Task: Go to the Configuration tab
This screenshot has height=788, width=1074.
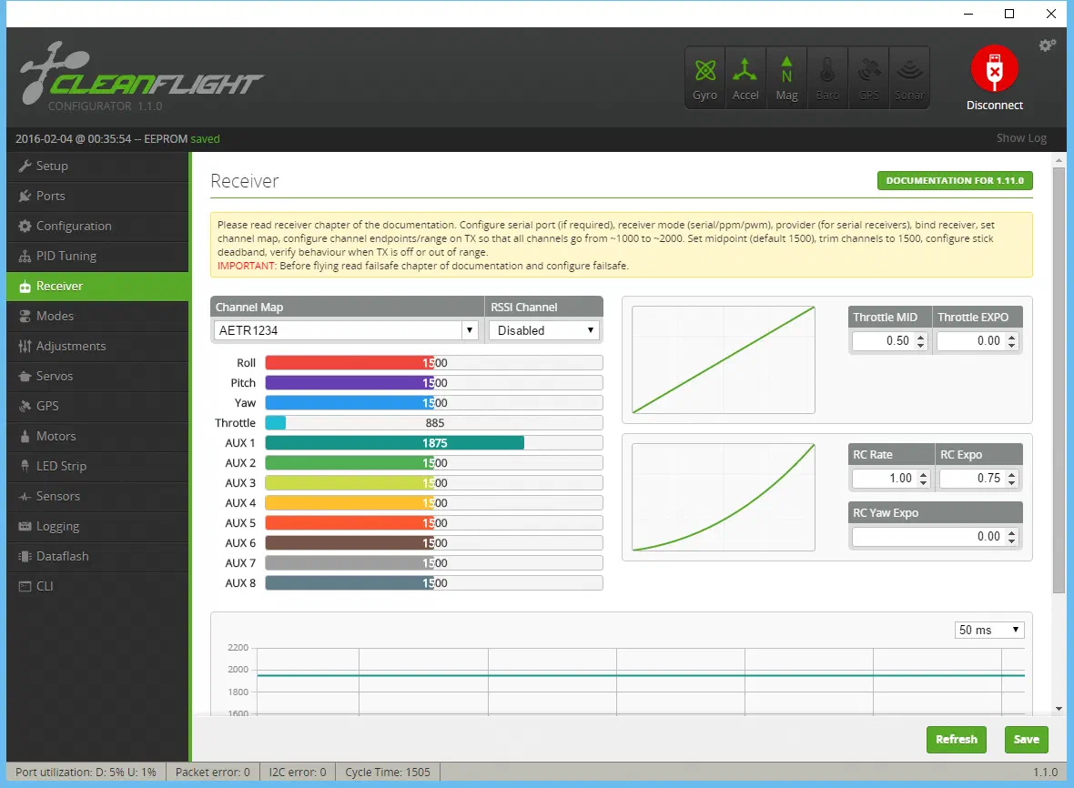Action: coord(97,226)
